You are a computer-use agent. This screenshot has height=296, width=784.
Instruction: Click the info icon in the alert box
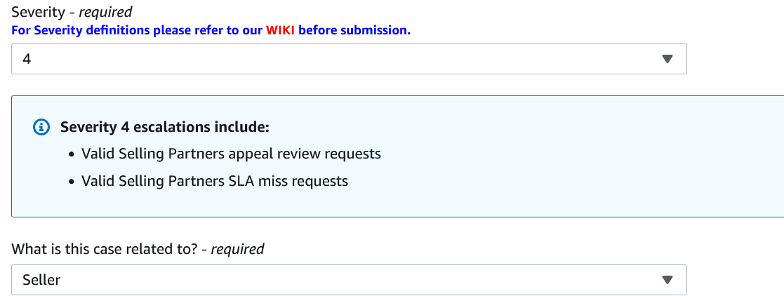pyautogui.click(x=42, y=128)
